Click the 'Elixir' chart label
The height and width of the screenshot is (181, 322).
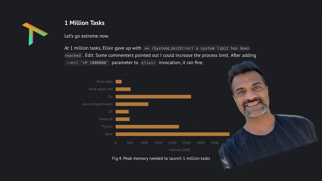[109, 134]
